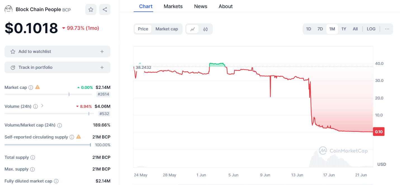
Task: Switch to the News tab
Action: 201,6
